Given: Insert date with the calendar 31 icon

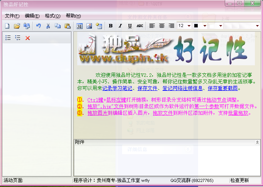Looking at the screenshot, I should pyautogui.click(x=80, y=26).
